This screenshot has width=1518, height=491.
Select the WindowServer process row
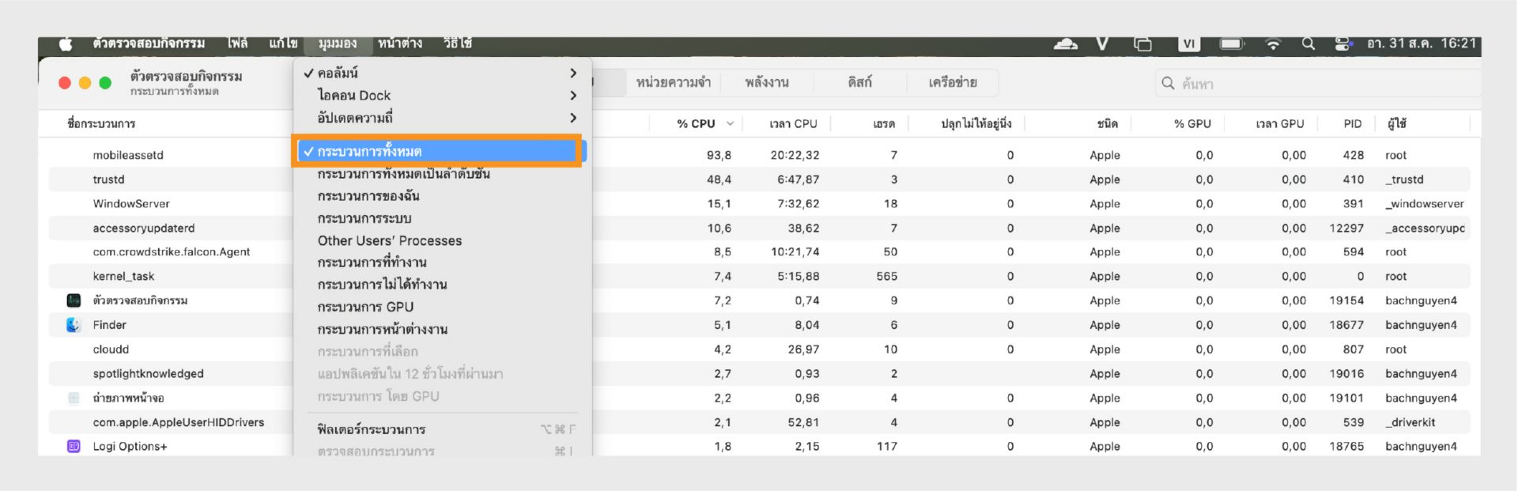point(759,203)
